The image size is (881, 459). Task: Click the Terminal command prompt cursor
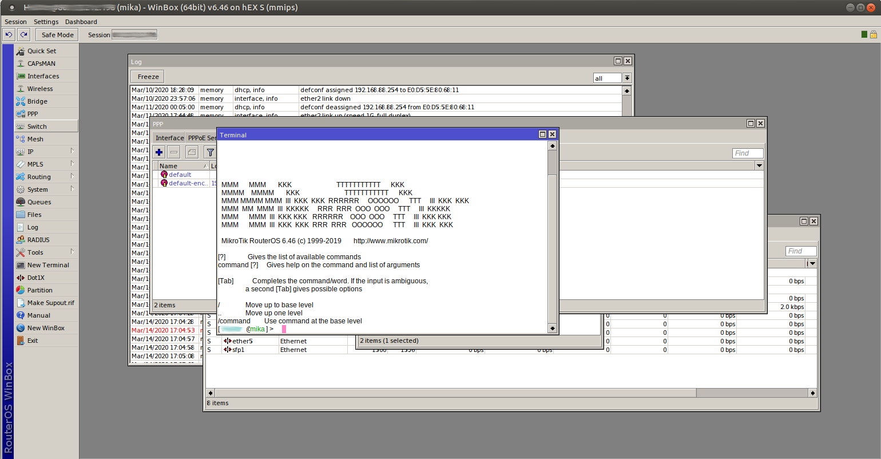click(284, 329)
